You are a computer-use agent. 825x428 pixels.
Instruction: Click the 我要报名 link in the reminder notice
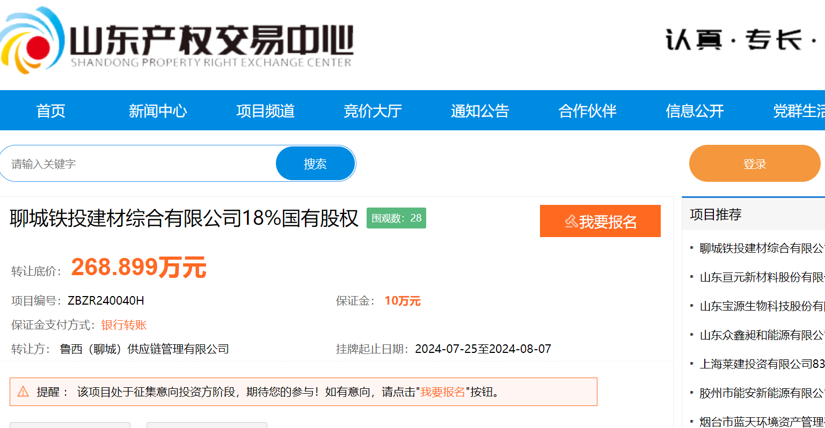tap(443, 392)
